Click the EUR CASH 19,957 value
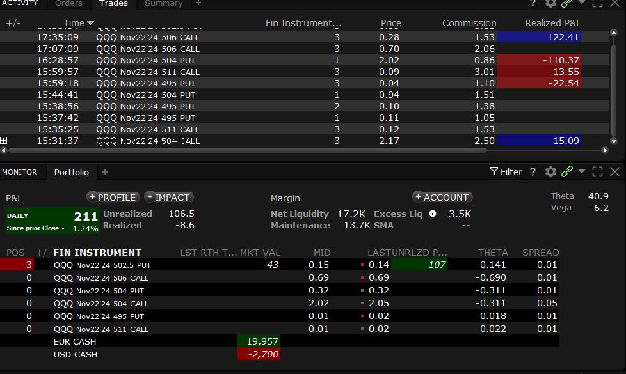626x374 pixels. [x=259, y=341]
